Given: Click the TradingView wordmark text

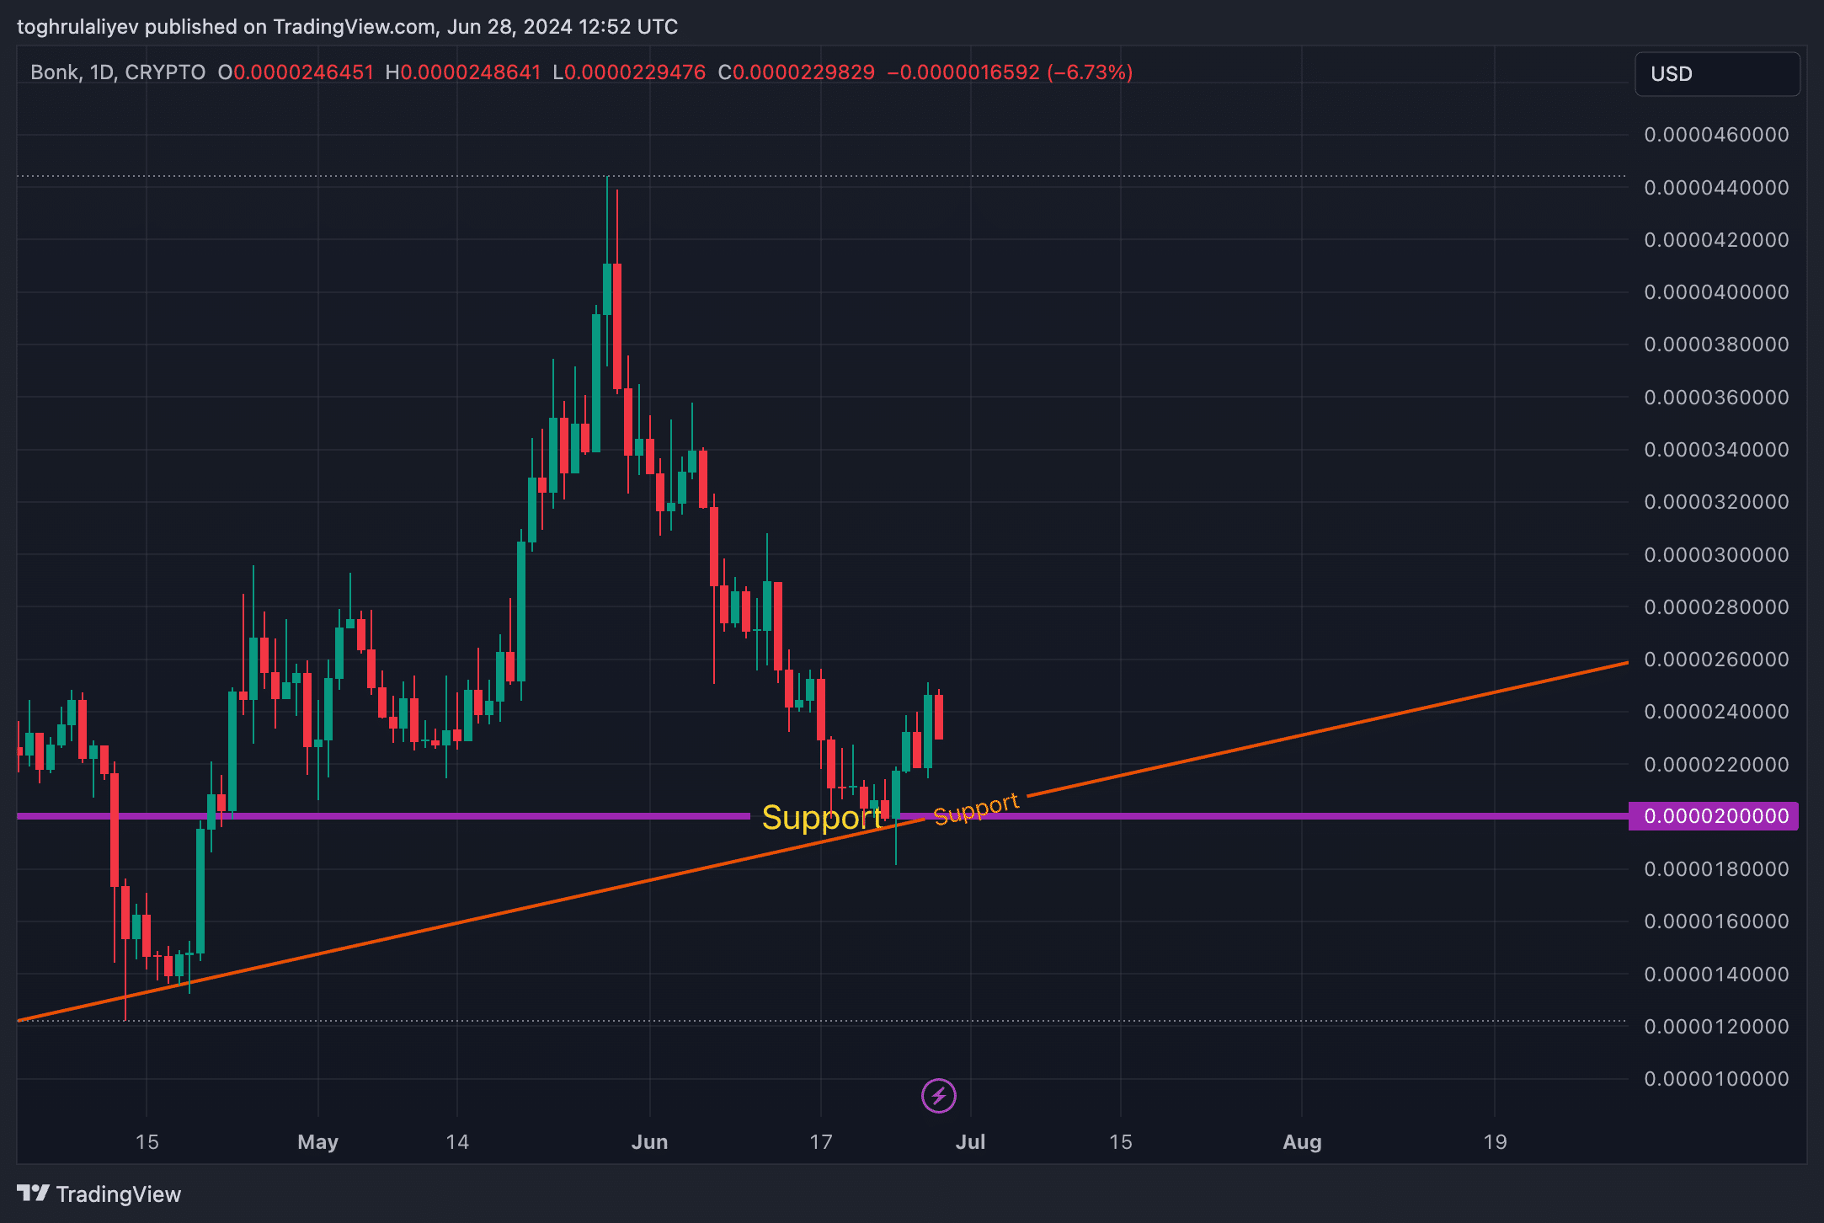Looking at the screenshot, I should click(x=119, y=1194).
